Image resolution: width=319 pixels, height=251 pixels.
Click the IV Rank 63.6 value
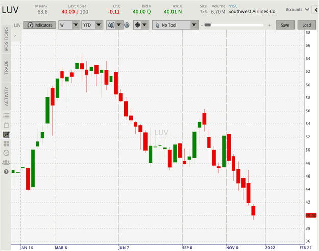click(x=42, y=12)
